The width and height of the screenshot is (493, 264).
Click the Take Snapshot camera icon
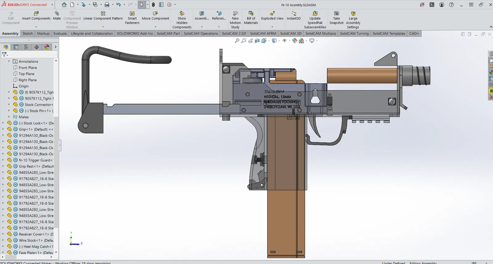pos(336,14)
